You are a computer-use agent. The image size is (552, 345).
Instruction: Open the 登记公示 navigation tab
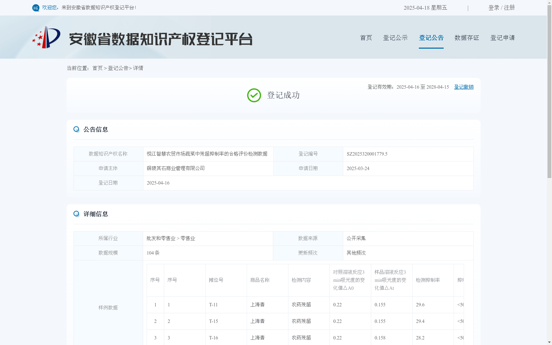pyautogui.click(x=395, y=38)
